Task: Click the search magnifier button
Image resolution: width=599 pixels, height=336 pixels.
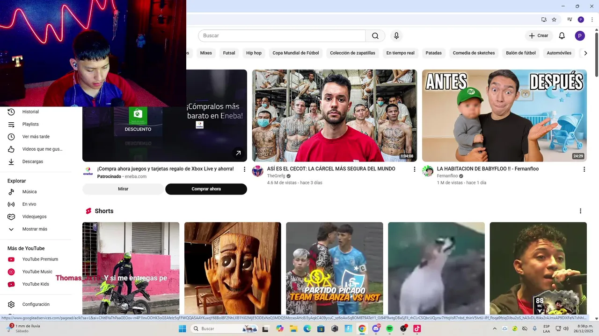Action: click(x=375, y=36)
